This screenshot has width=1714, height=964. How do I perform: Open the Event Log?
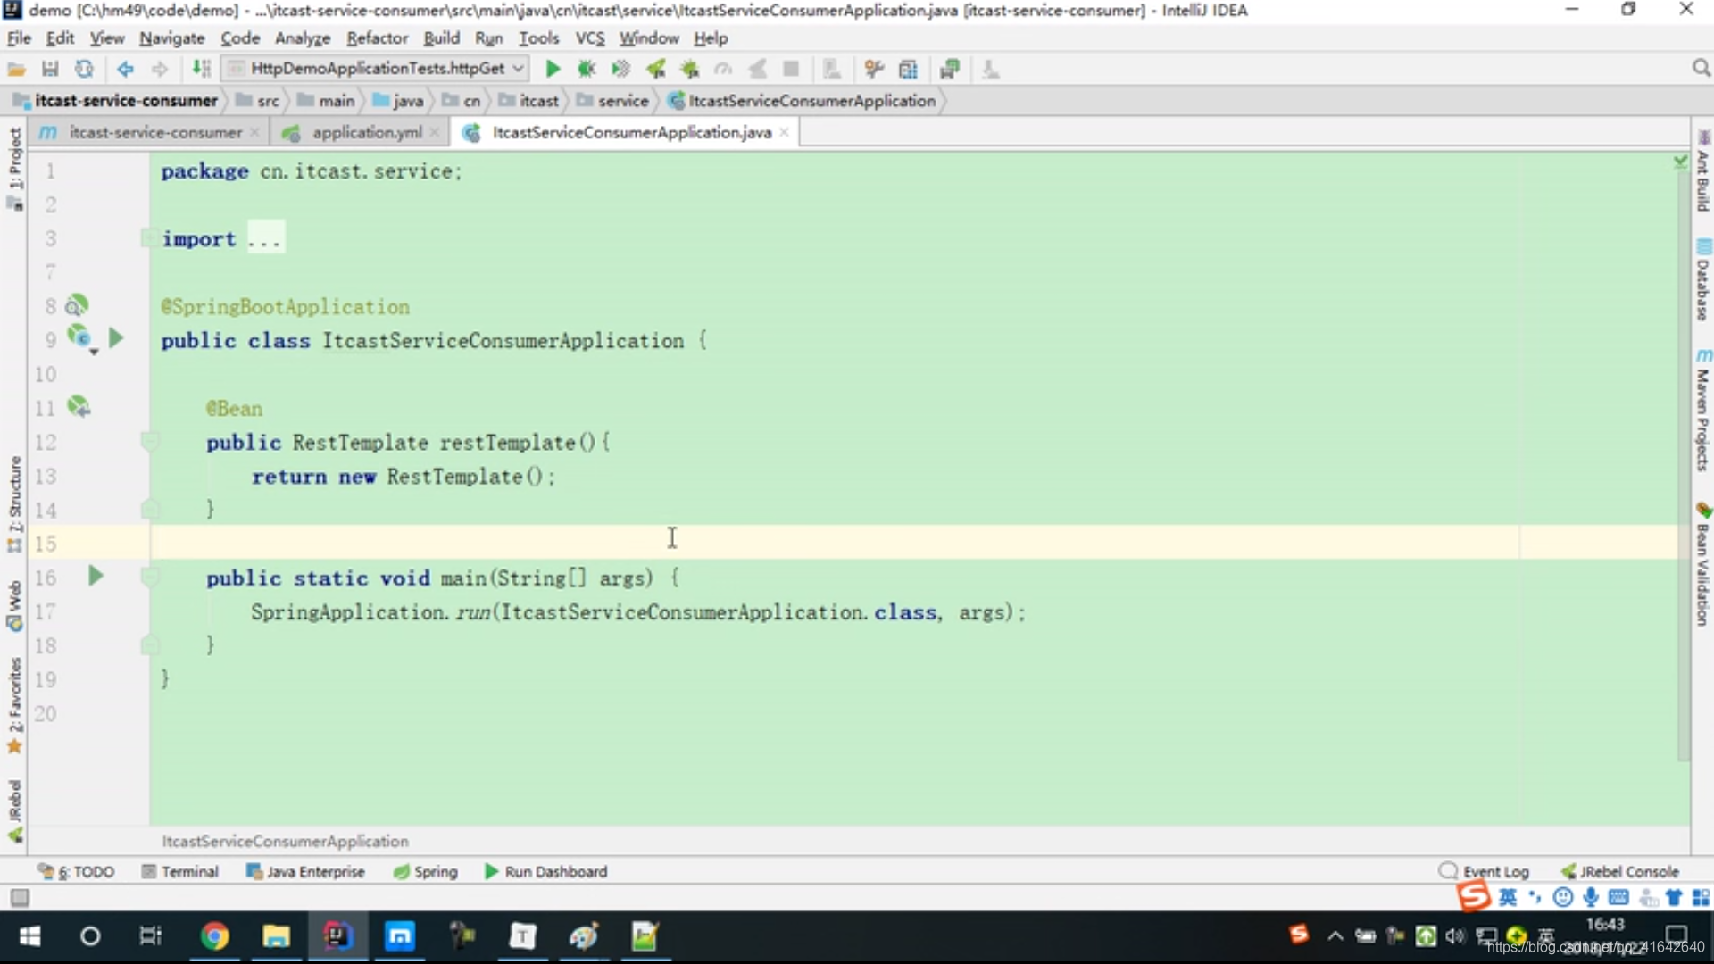tap(1484, 871)
